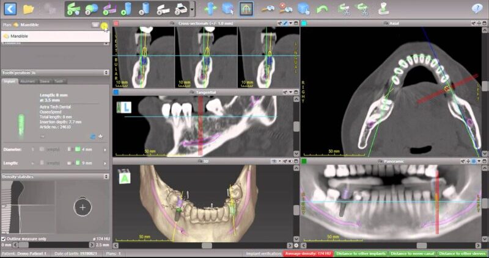Select workflow step 5 cylinder icon
This screenshot has height=258, width=489.
tap(145, 9)
